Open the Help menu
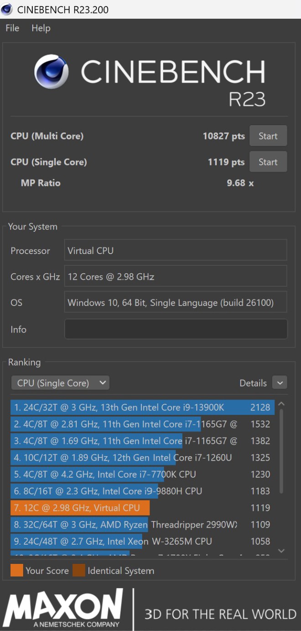 (x=41, y=28)
